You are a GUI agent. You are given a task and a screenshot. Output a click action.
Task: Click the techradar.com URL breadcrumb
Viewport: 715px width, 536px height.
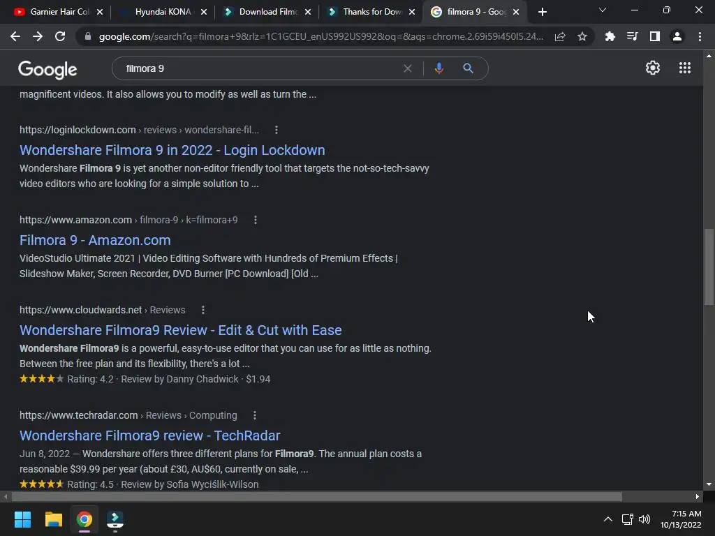[x=128, y=416]
